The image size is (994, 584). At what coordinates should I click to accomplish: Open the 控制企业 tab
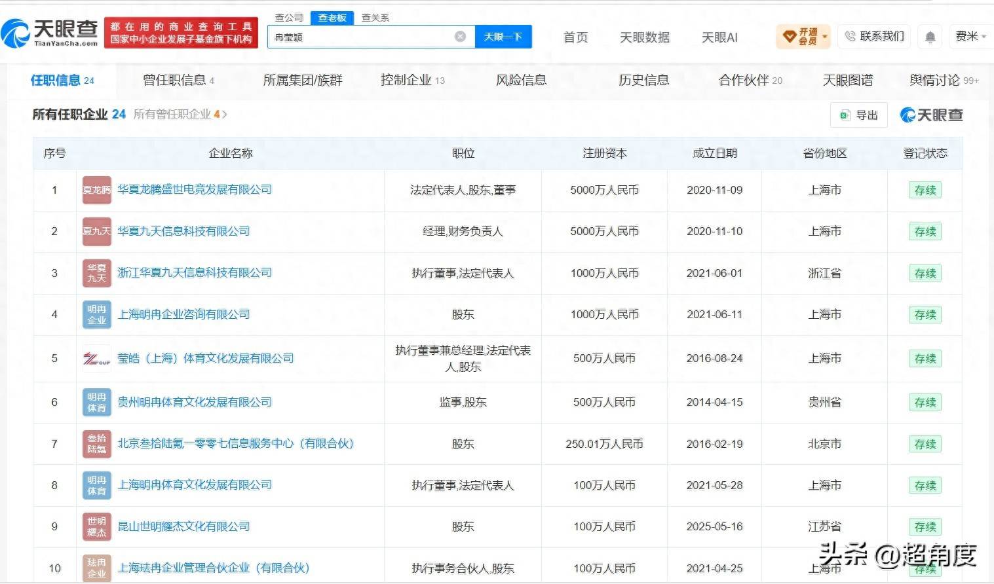413,81
